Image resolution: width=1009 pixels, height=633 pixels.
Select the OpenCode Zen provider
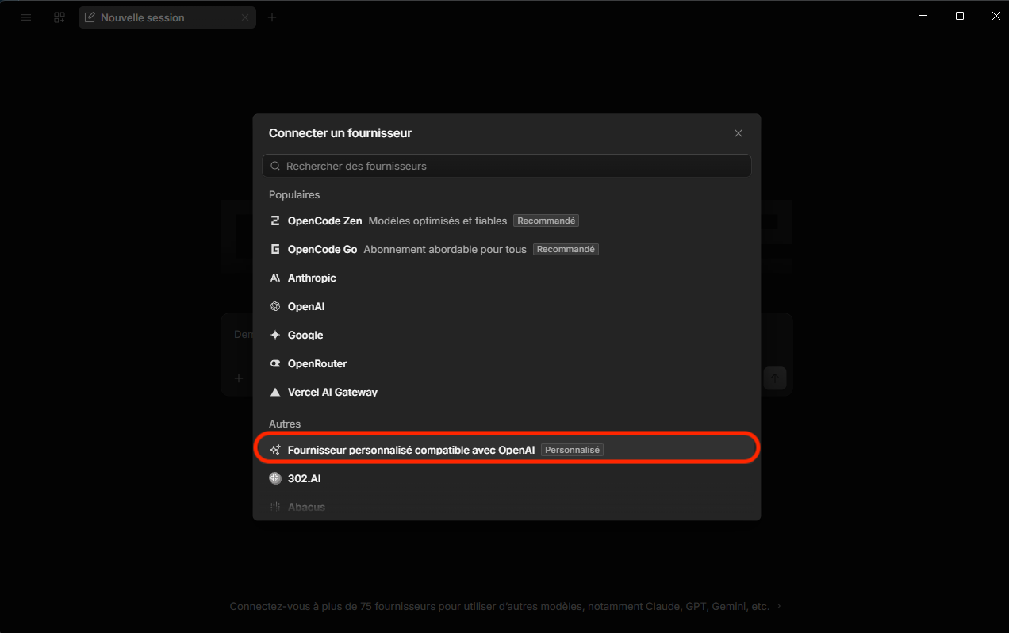(x=506, y=221)
